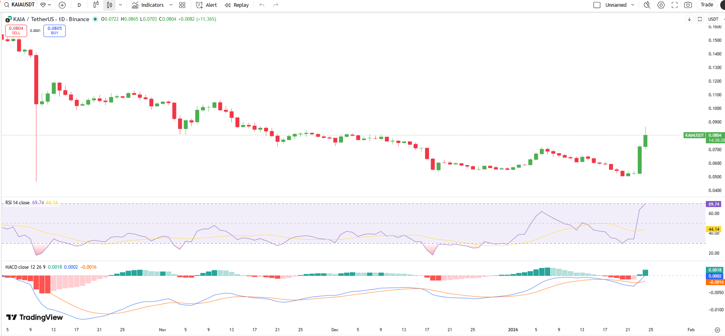725x336 pixels.
Task: Open the quick search lightning icon
Action: (647, 5)
